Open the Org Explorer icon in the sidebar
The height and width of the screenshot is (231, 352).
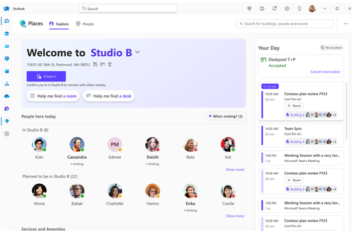click(7, 84)
